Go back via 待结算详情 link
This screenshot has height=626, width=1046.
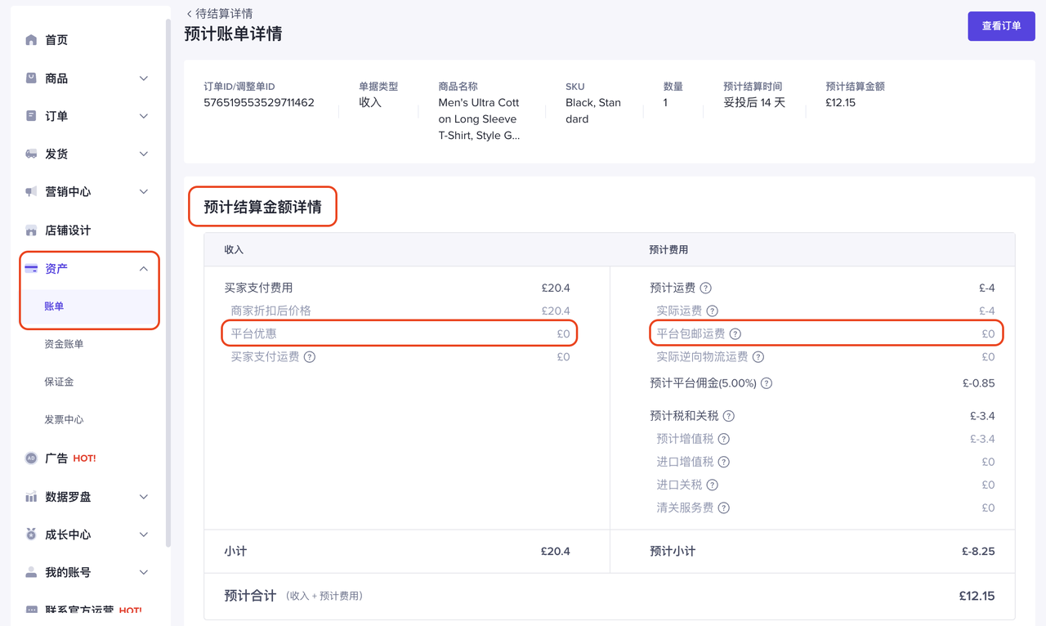(x=219, y=14)
